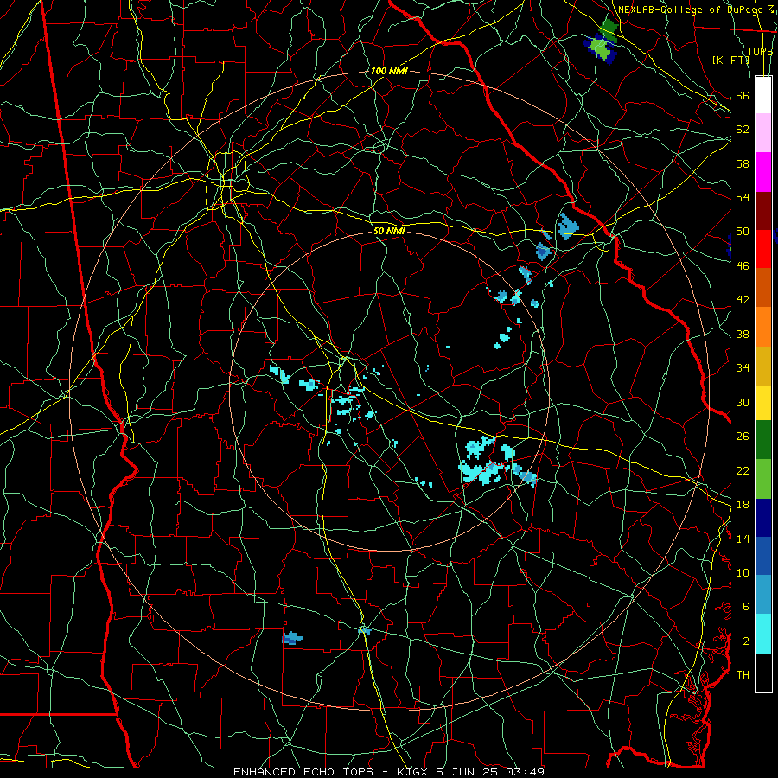Click the magenta legend swatch near 58
This screenshot has width=778, height=778.
[763, 172]
